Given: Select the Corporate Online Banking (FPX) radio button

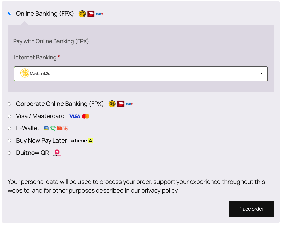Looking at the screenshot, I should click(x=9, y=104).
